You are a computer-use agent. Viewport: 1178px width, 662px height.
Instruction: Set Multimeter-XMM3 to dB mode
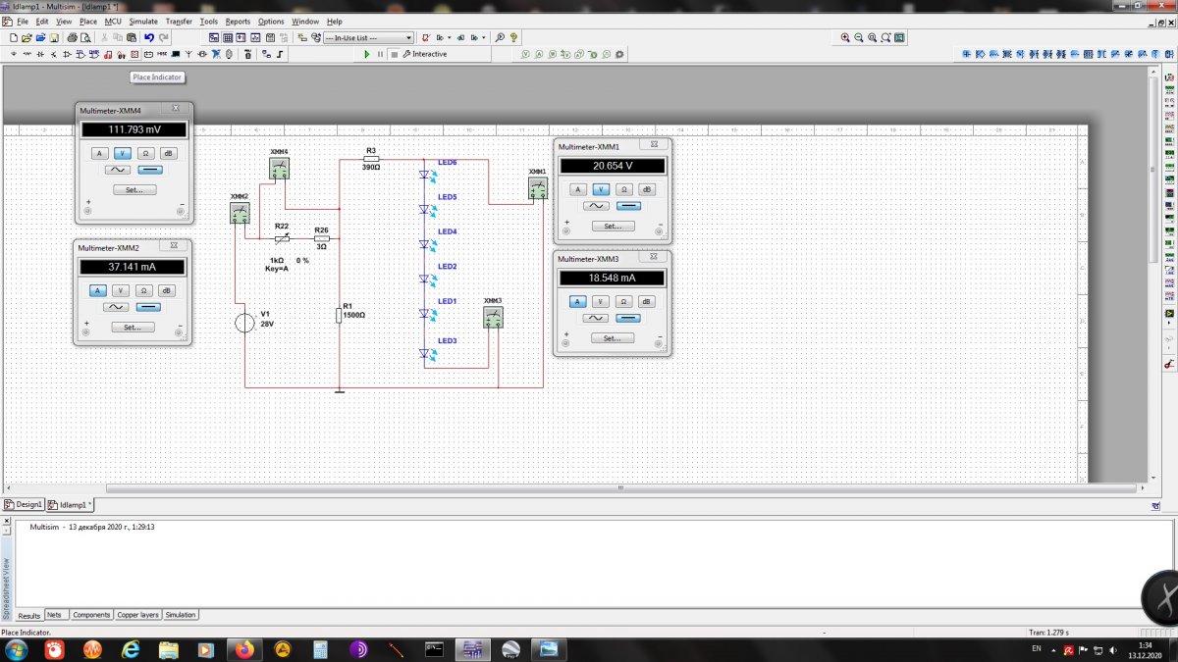(x=647, y=302)
